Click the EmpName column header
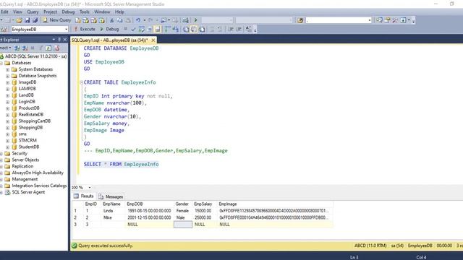 tap(111, 204)
